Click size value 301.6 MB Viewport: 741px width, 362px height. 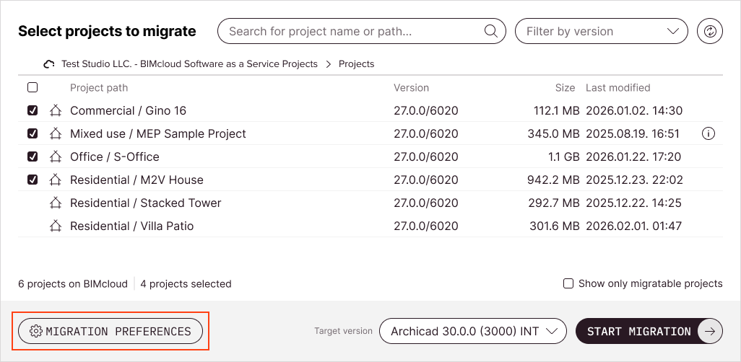coord(555,226)
